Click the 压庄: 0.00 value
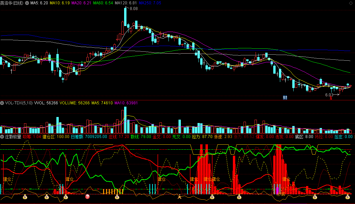 pos(343,137)
